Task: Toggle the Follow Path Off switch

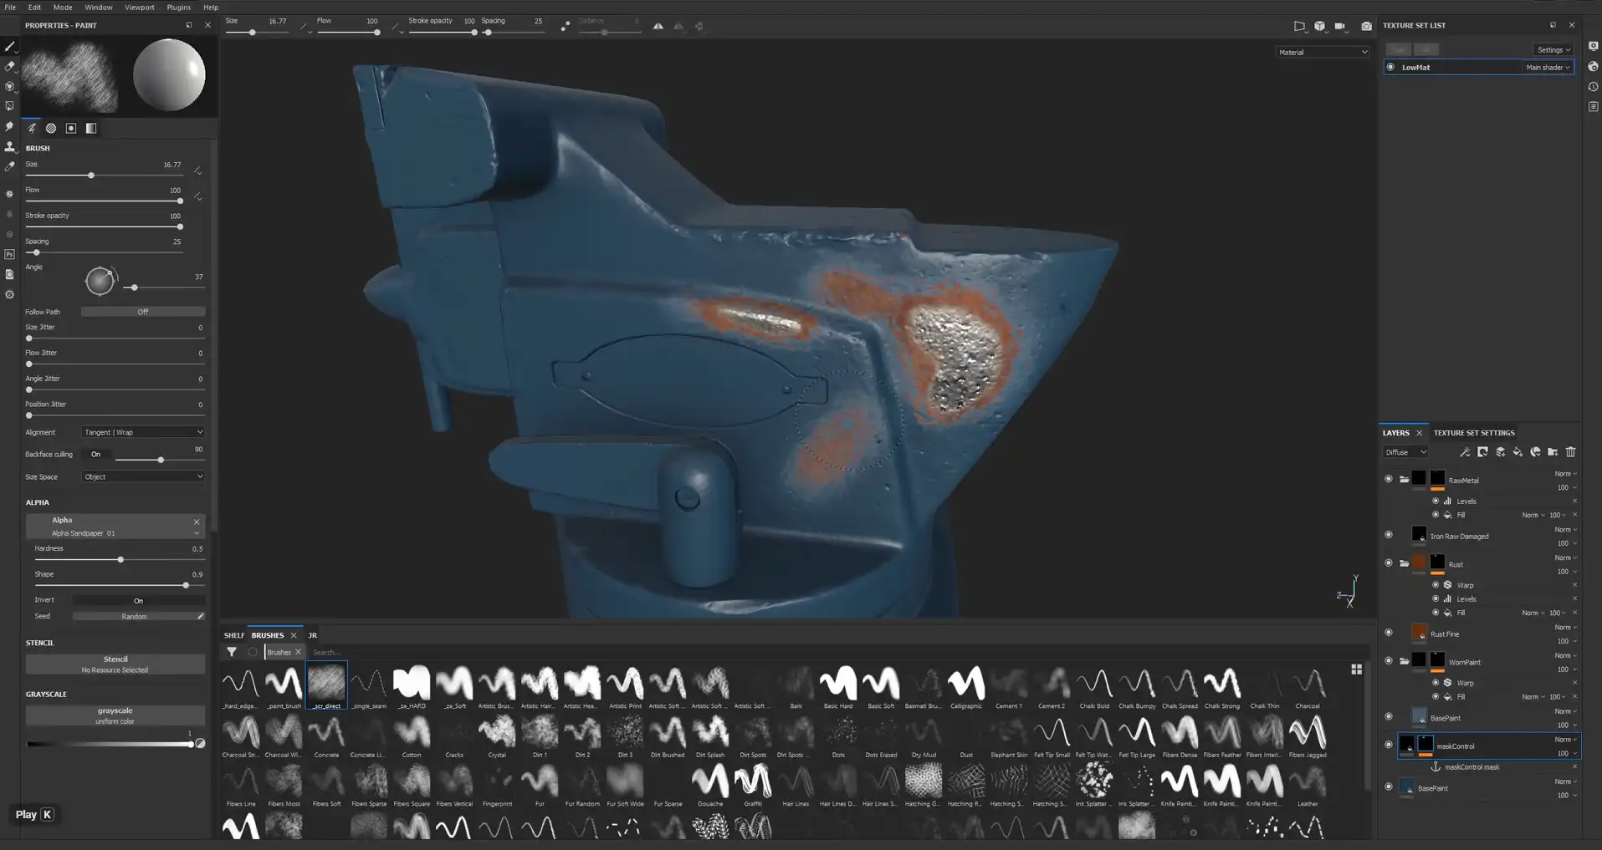Action: pos(143,312)
